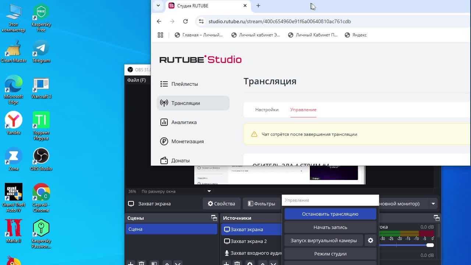Image resolution: width=471 pixels, height=265 pixels.
Task: Open Яндекс bookmark
Action: tap(356, 35)
